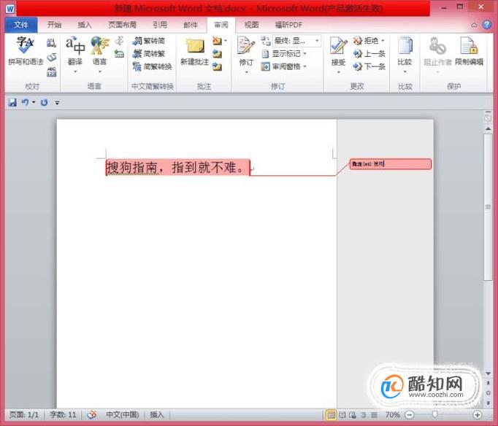Convert text with 繁转简
Viewport: 498px width, 426px height.
(149, 41)
